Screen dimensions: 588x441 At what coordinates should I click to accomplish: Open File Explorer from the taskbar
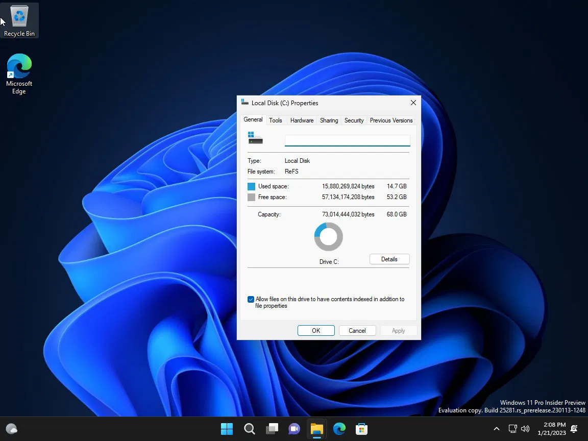pyautogui.click(x=316, y=429)
